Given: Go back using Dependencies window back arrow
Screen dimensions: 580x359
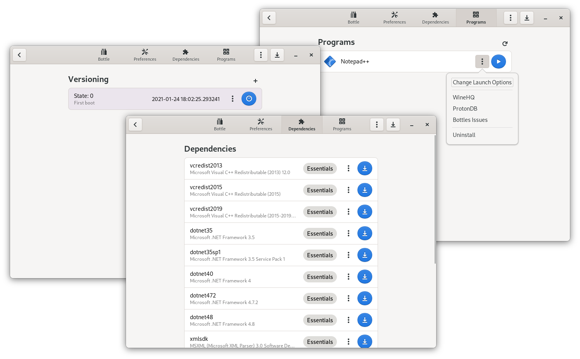Looking at the screenshot, I should [x=135, y=125].
